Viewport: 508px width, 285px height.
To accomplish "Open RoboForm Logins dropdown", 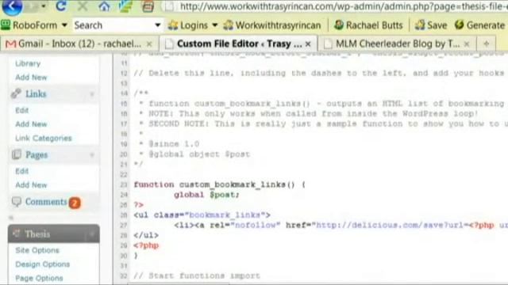I will click(x=193, y=25).
